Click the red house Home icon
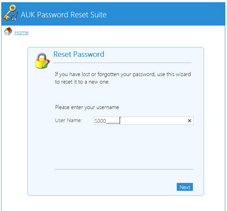This screenshot has width=227, height=211. coord(8,31)
